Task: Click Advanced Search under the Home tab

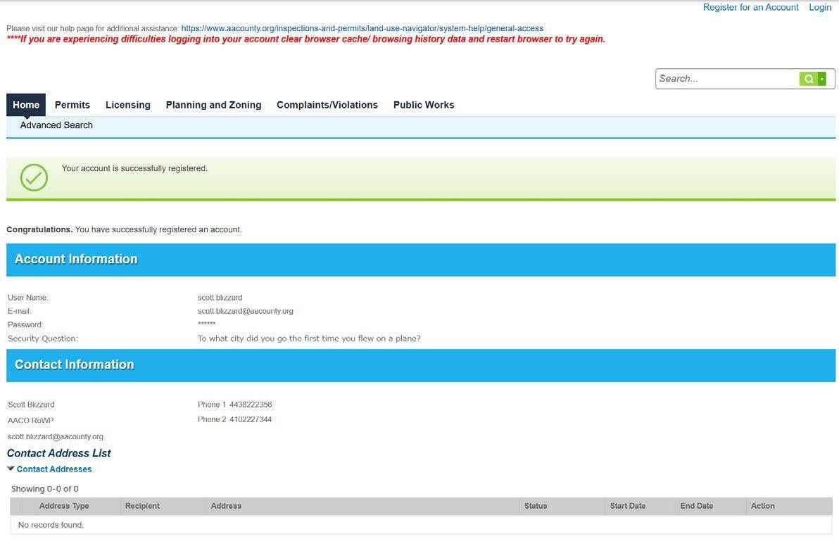Action: (56, 125)
